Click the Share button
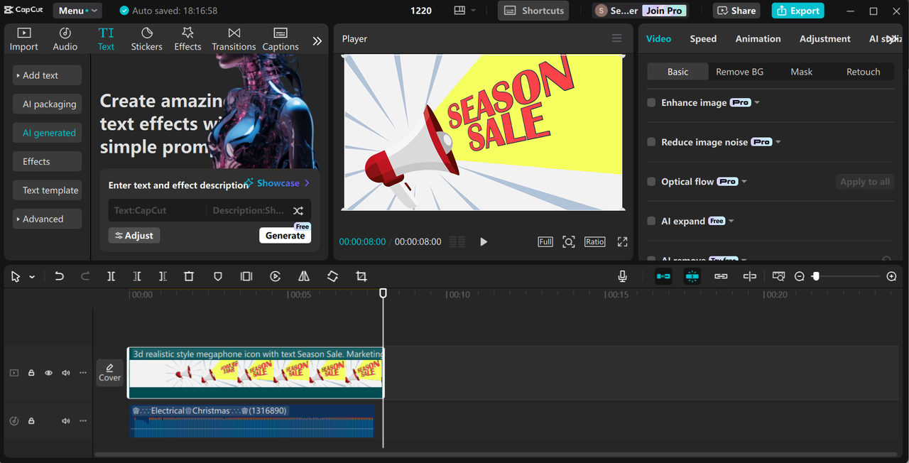Screen dimensions: 909x463 736,11
